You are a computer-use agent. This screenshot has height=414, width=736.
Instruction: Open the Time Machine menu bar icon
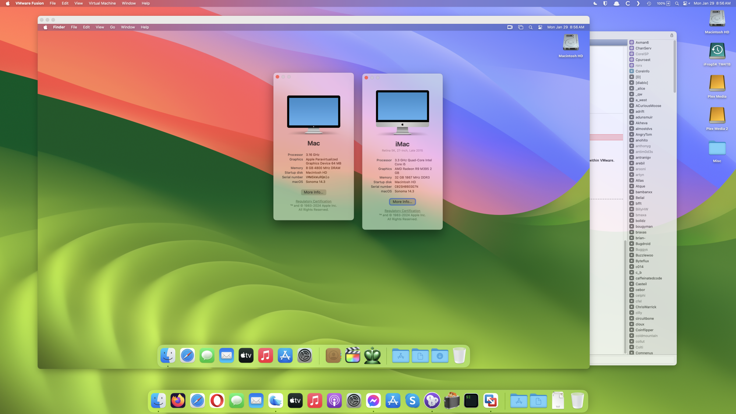649,3
